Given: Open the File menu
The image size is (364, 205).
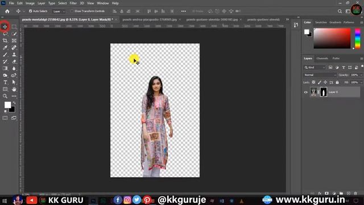Looking at the screenshot, I should (x=11, y=3).
